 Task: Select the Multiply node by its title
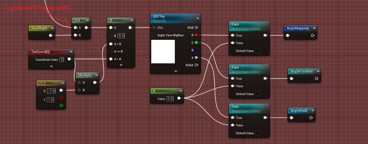point(84,75)
